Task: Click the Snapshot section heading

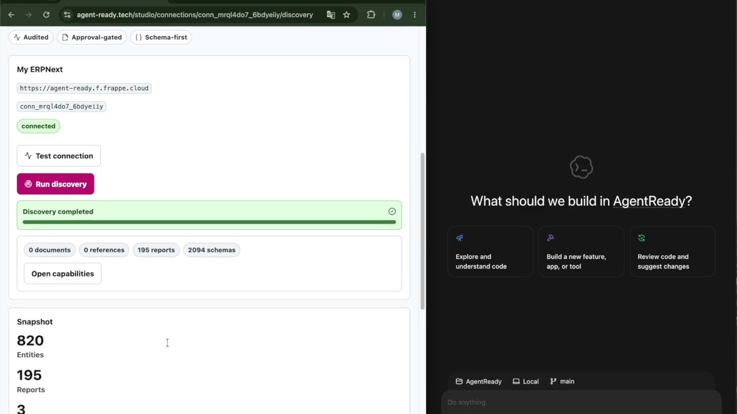Action: click(35, 322)
